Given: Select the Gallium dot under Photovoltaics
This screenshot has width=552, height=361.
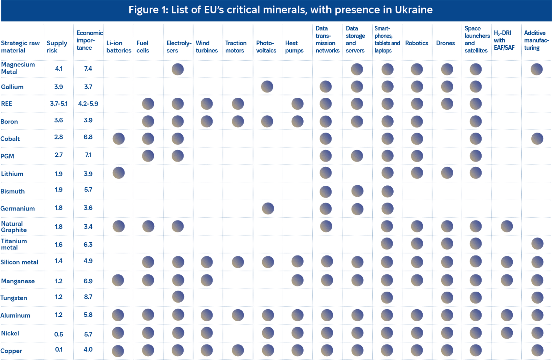Looking at the screenshot, I should click(267, 87).
